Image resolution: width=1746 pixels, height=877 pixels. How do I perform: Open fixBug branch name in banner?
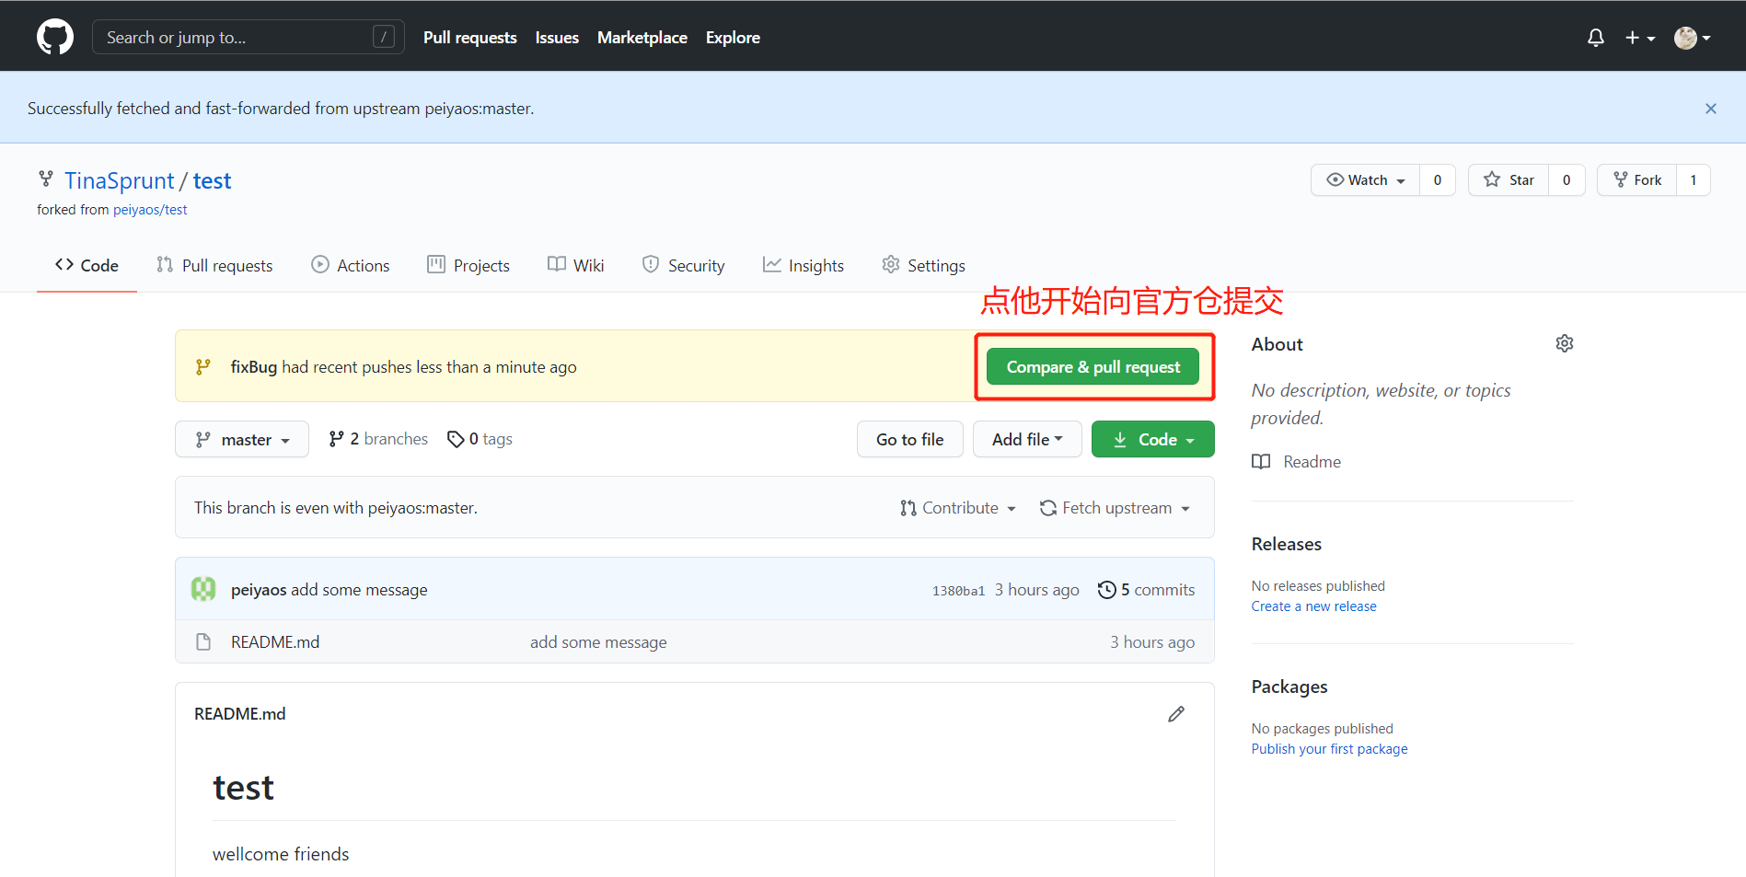[253, 366]
